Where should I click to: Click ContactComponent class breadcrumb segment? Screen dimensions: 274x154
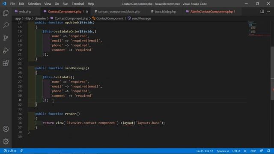tap(108, 18)
